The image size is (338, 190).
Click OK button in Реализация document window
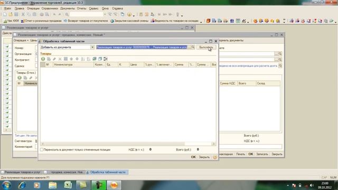[x=251, y=154]
